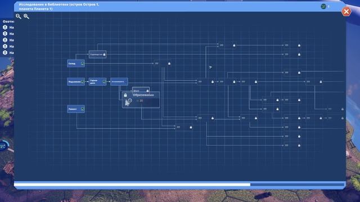Image resolution: width=360 pixels, height=202 pixels.
Task: Zoom out the research tree
Action: [x=19, y=16]
